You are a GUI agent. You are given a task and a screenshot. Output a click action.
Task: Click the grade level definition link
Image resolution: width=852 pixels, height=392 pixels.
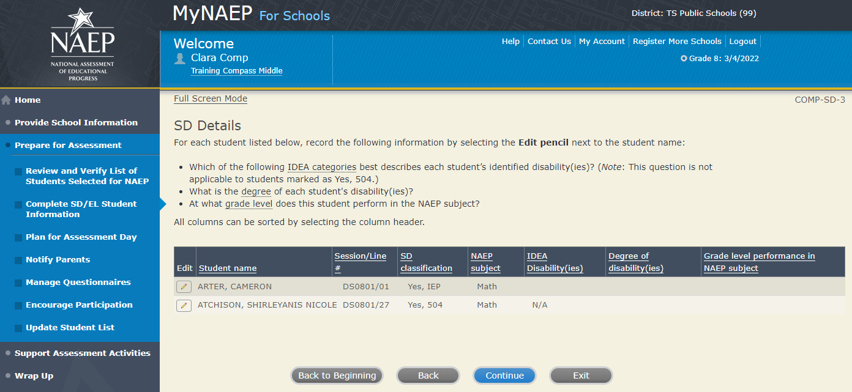(248, 204)
